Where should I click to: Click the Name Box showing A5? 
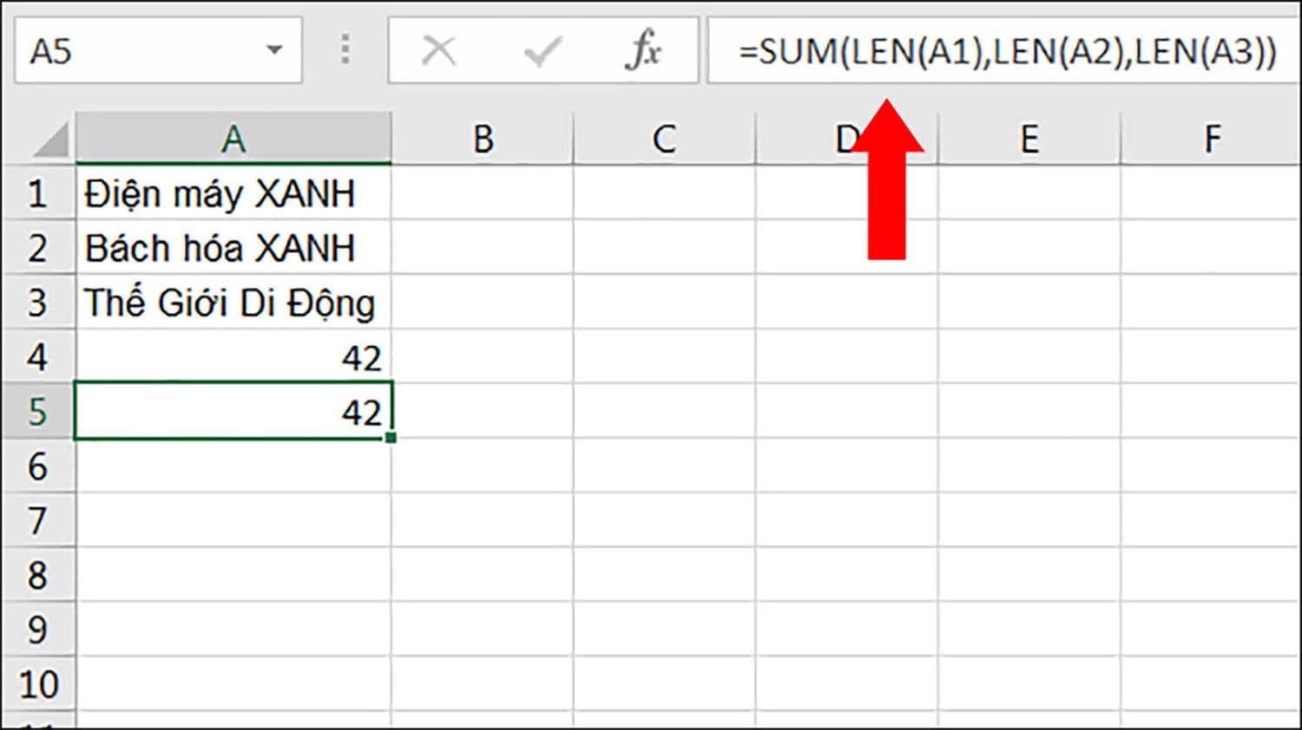[x=158, y=50]
